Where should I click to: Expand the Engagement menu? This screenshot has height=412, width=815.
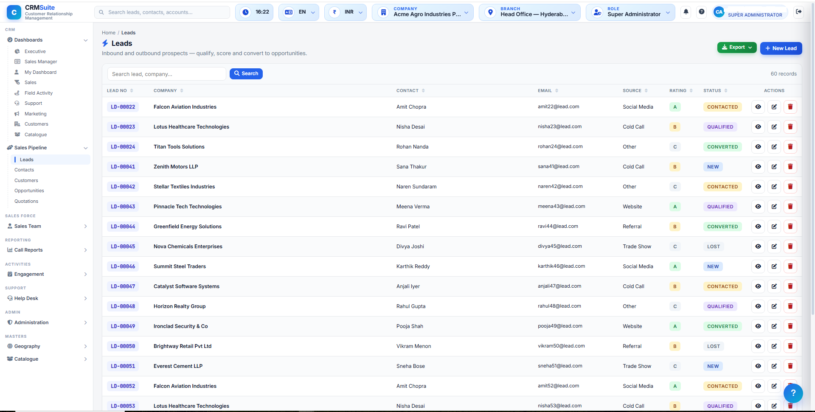coord(48,274)
